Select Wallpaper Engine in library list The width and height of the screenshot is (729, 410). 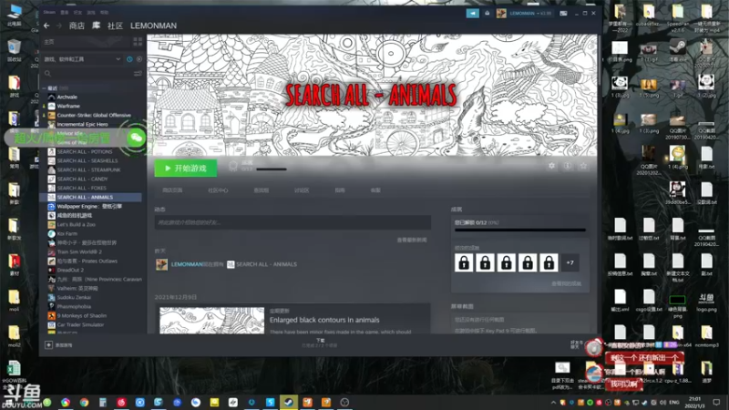pos(89,206)
